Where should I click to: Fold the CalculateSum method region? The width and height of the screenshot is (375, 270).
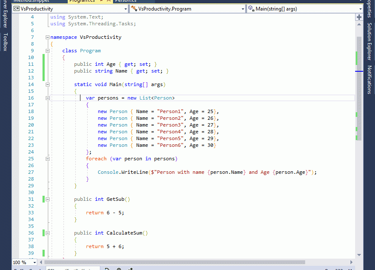coord(47,233)
